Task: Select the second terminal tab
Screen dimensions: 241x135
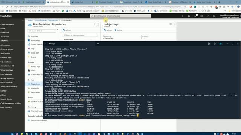Action: pyautogui.click(x=82, y=43)
